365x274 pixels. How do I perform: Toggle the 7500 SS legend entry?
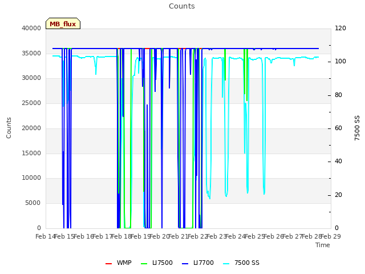click(x=241, y=263)
